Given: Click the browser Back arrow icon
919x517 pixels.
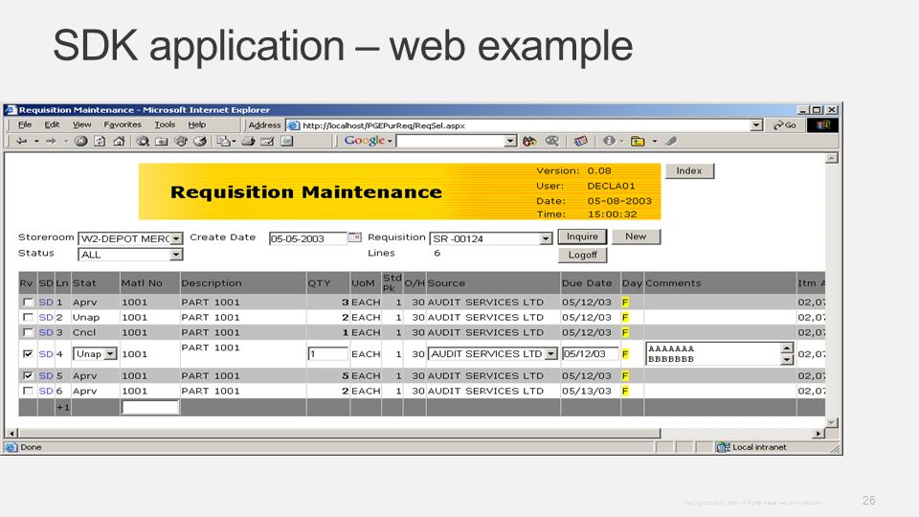Looking at the screenshot, I should [22, 142].
